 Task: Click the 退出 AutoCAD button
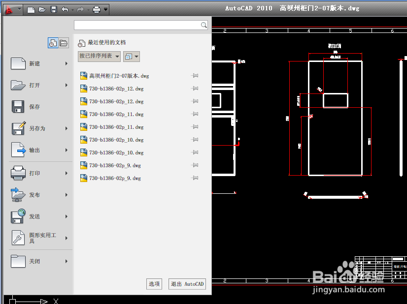pyautogui.click(x=187, y=284)
